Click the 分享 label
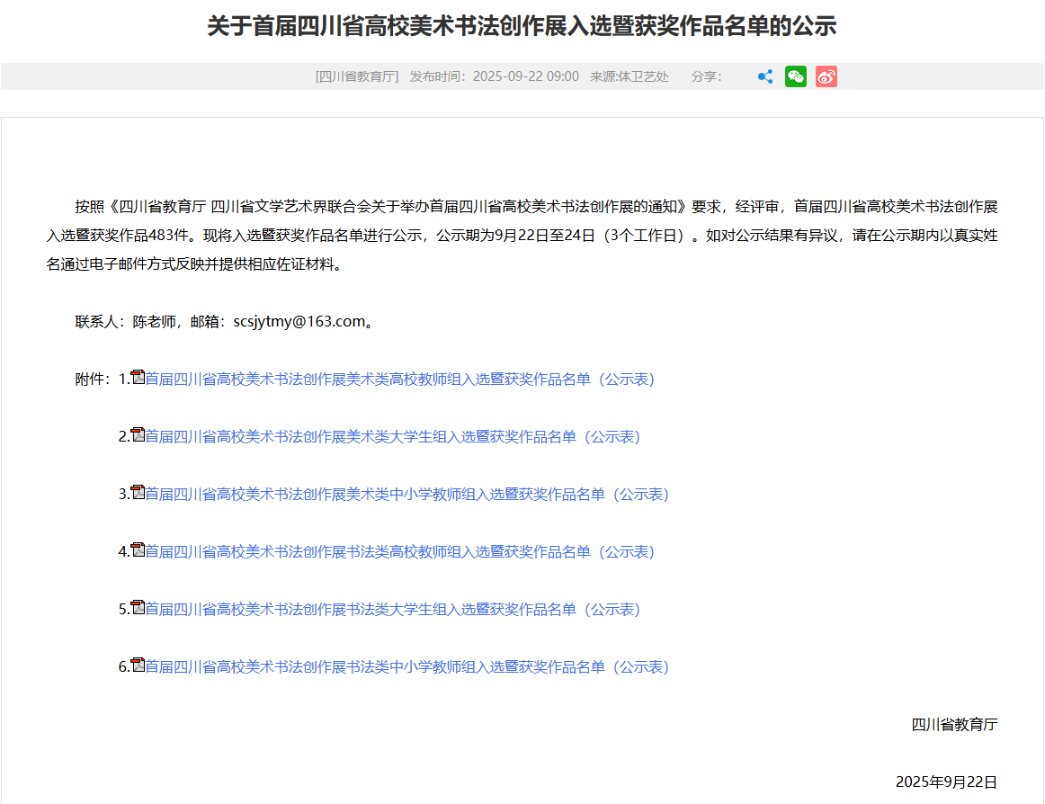 tap(706, 76)
